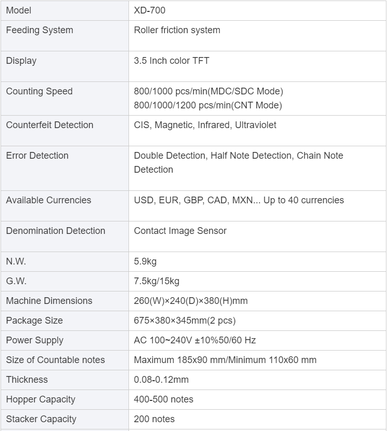Screen dimensions: 388x431
Task: Click the Package Size row label
Action: pyautogui.click(x=34, y=321)
